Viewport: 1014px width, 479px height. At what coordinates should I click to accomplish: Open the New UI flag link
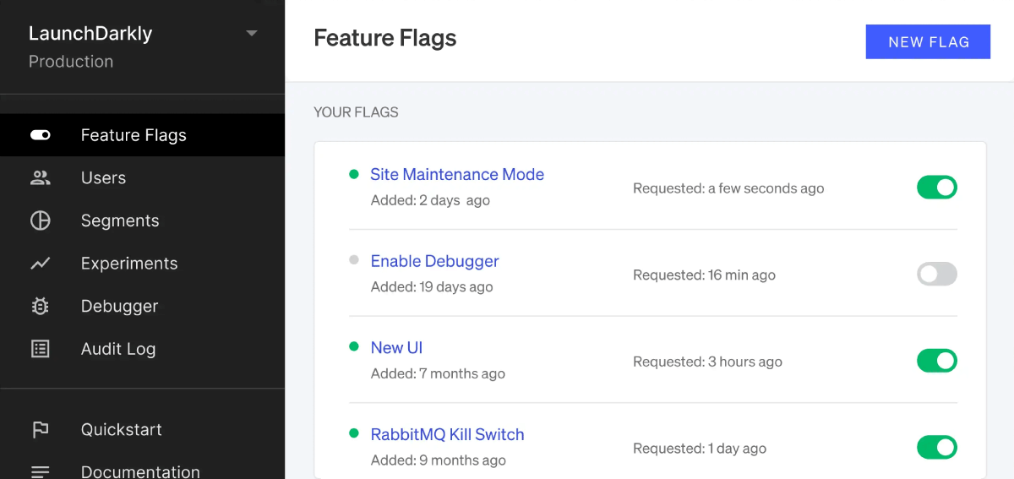click(x=396, y=347)
